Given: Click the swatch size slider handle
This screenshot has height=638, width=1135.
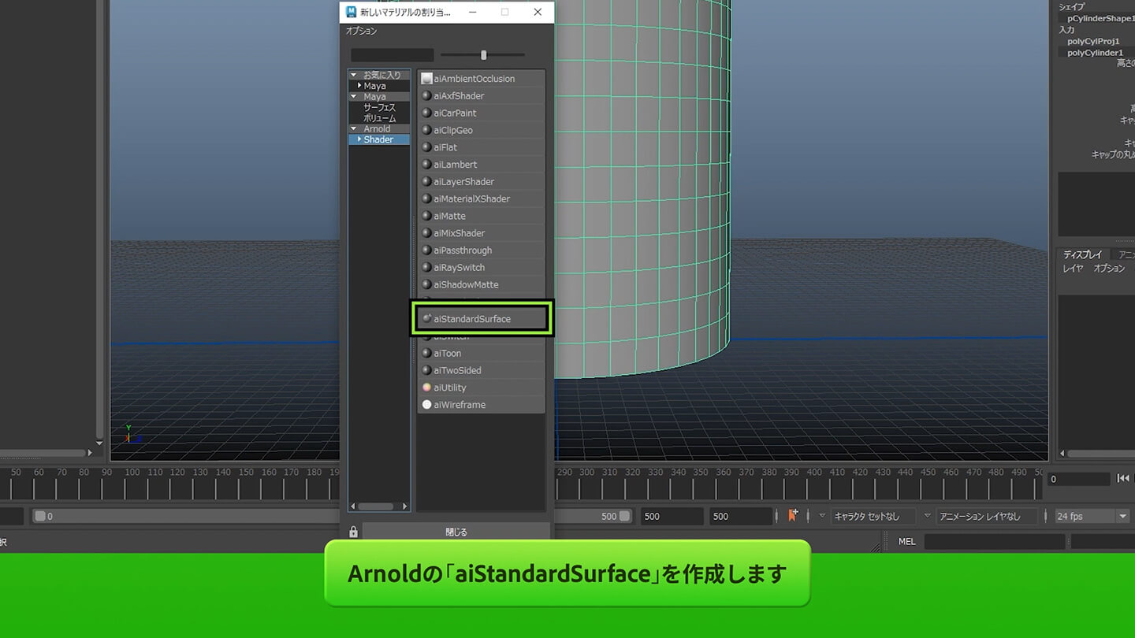Looking at the screenshot, I should click(484, 55).
